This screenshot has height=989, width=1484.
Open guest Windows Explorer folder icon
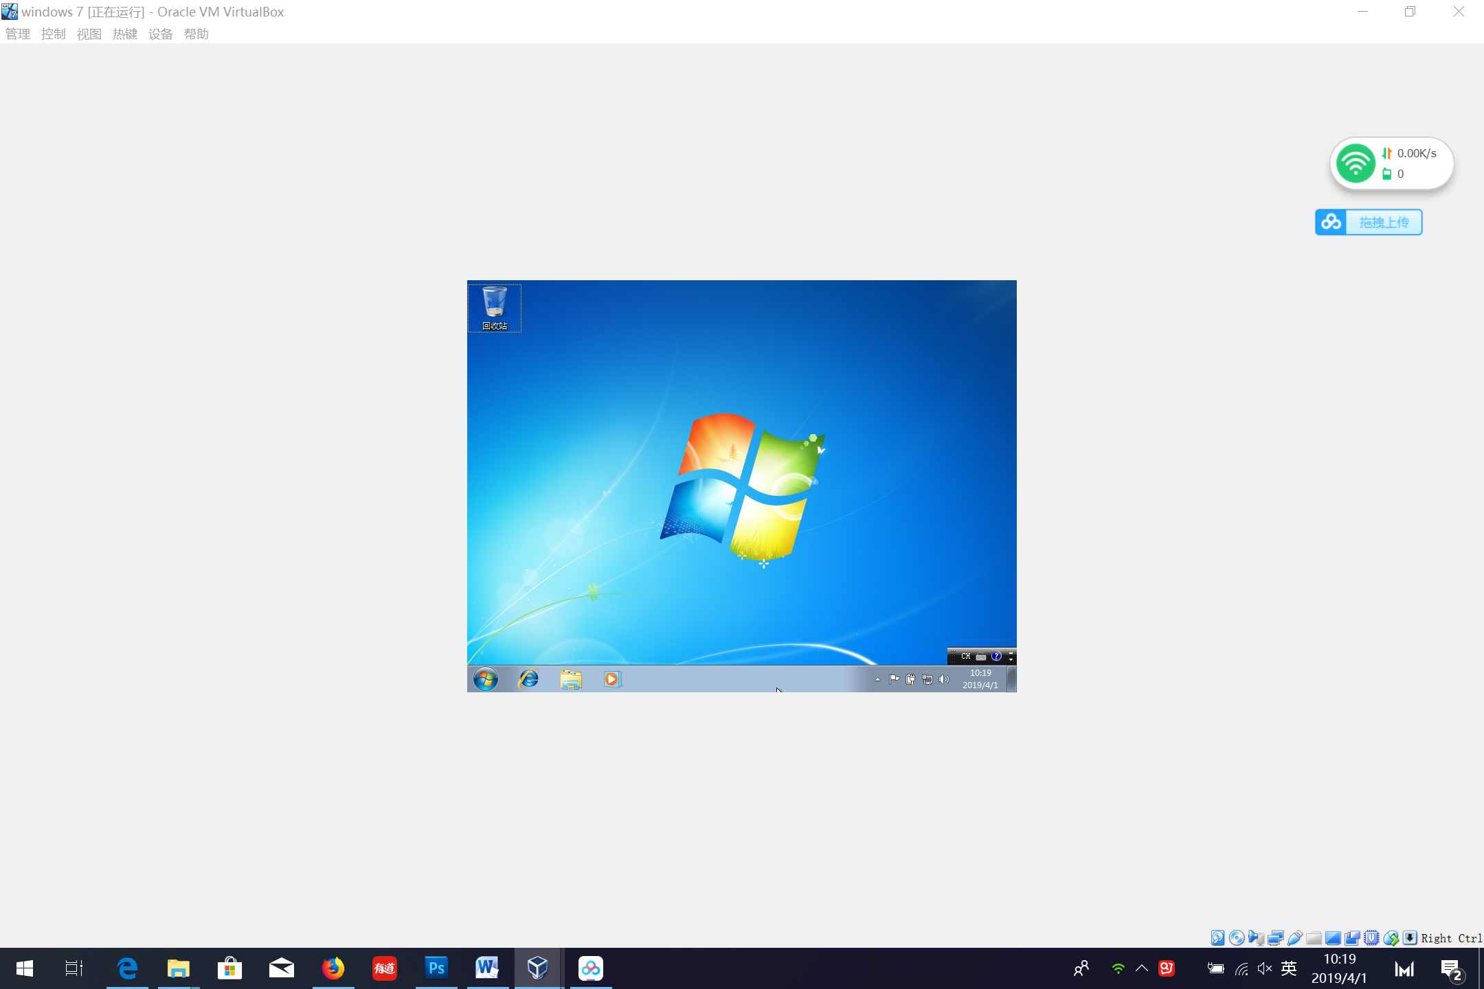[571, 679]
